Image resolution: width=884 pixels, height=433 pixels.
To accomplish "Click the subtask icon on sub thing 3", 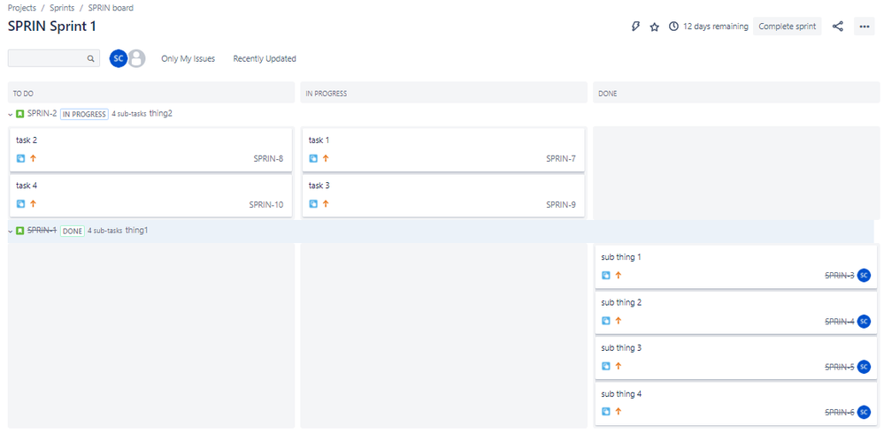I will [x=606, y=366].
